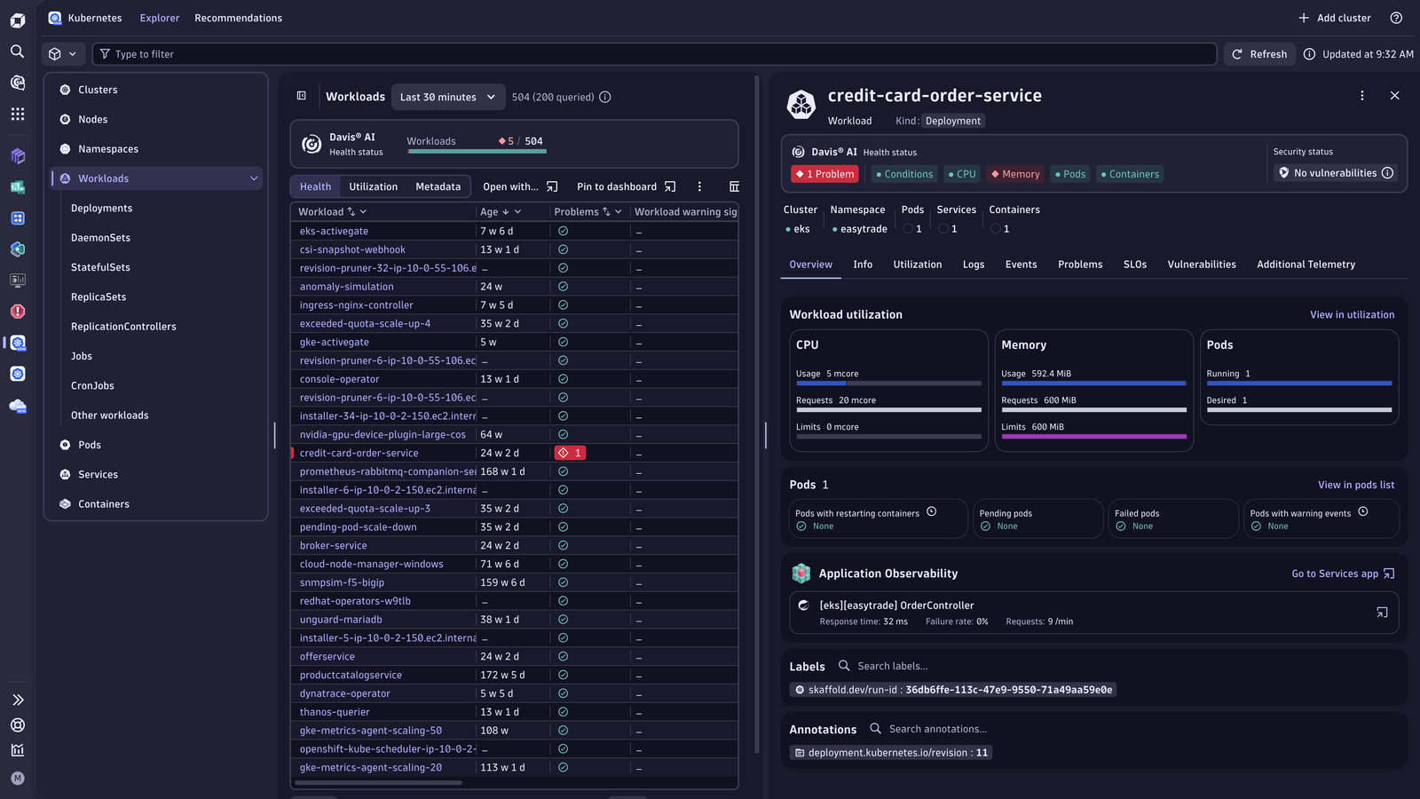Switch to the Metadata view toggle

pos(438,186)
